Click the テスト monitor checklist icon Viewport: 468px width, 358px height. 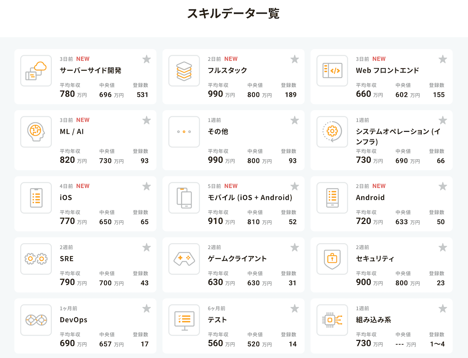point(184,320)
